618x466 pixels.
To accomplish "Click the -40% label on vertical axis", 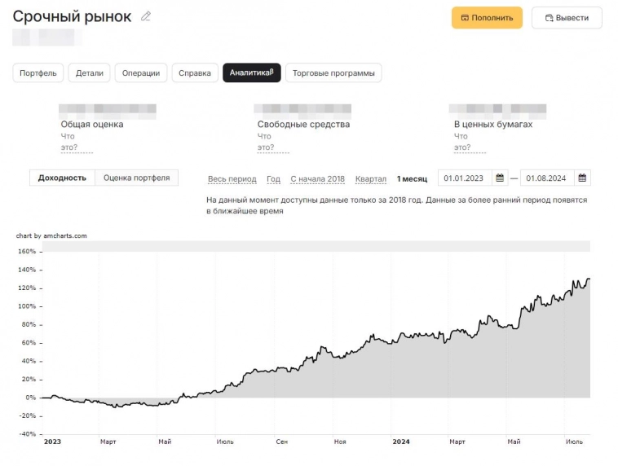I will (27, 434).
